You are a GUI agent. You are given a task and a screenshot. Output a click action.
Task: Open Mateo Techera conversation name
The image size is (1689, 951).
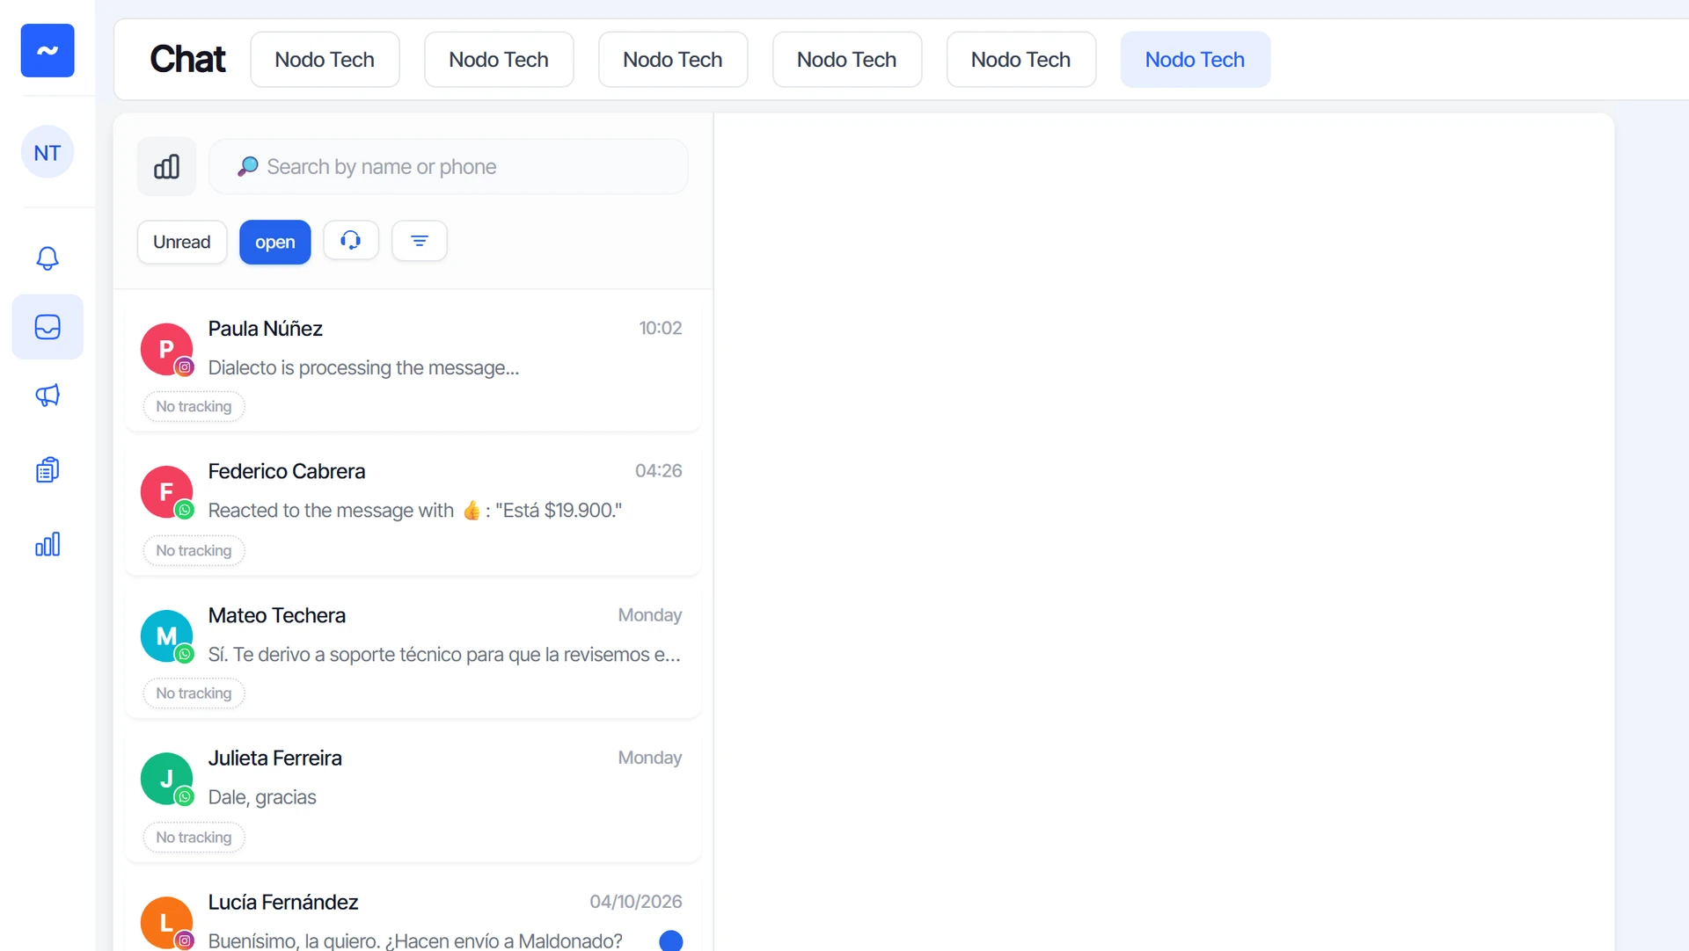[x=277, y=615]
